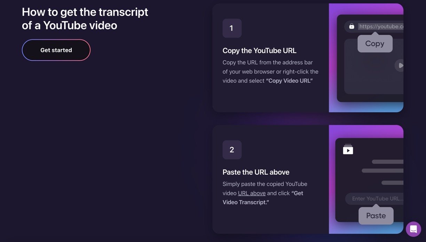Select the step 1 number badge

tap(232, 28)
